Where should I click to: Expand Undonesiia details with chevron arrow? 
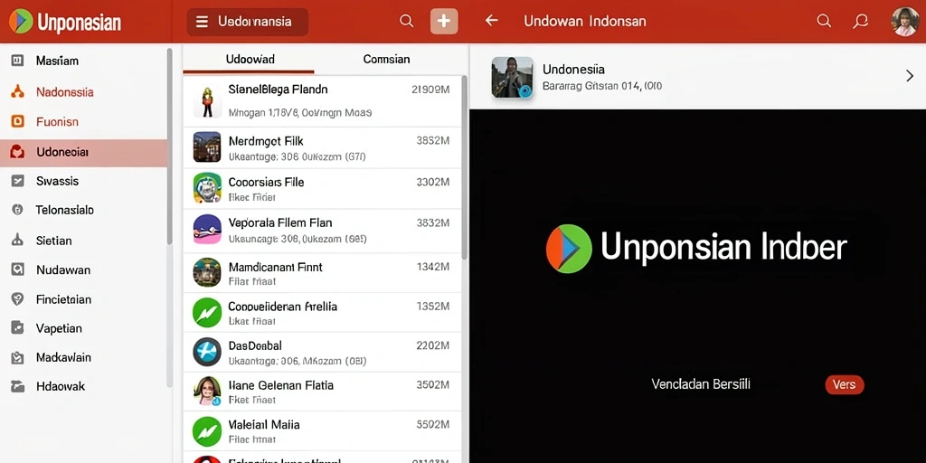(x=910, y=76)
